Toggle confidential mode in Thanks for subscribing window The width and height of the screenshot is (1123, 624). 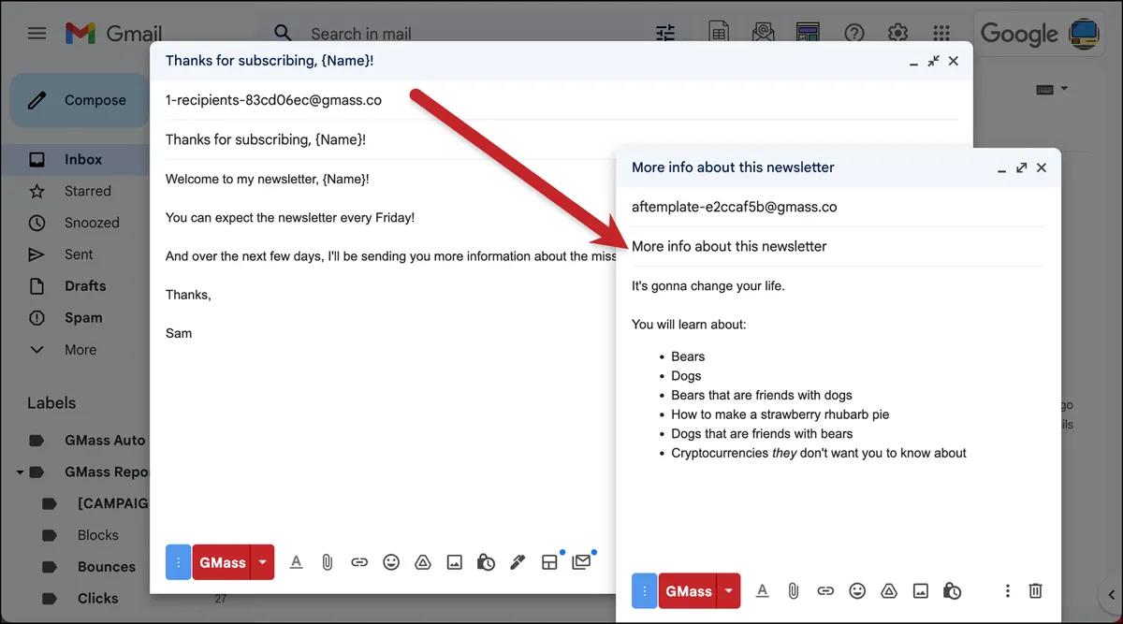(486, 562)
